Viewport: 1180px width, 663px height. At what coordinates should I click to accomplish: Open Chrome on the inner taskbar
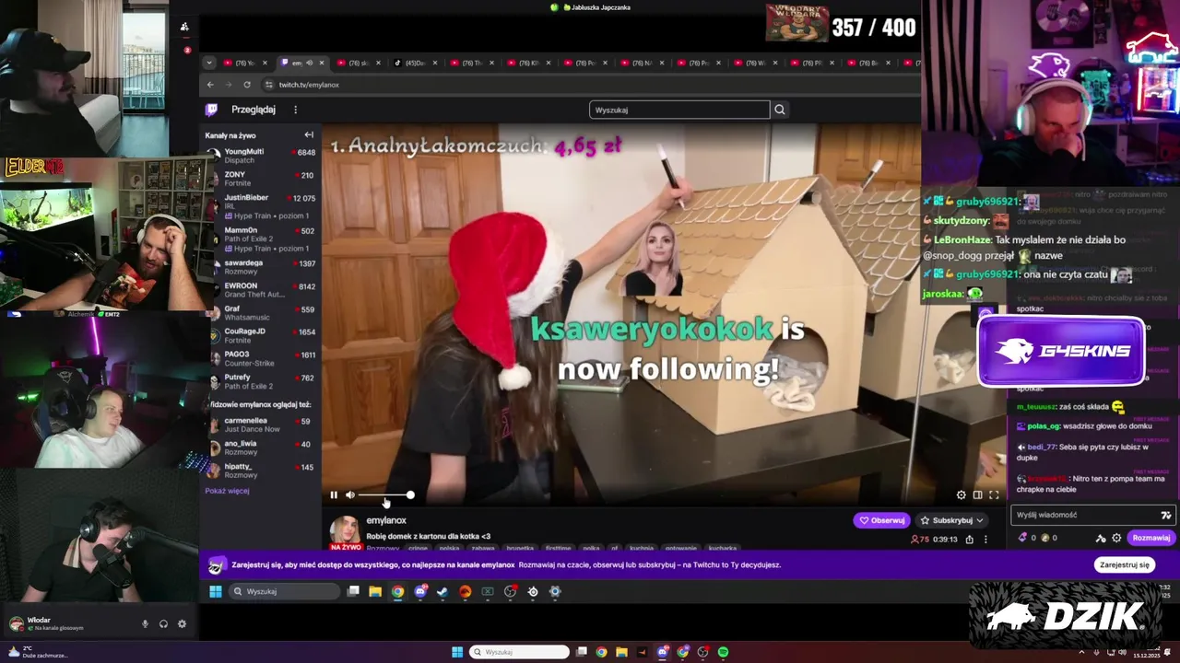pos(397,591)
